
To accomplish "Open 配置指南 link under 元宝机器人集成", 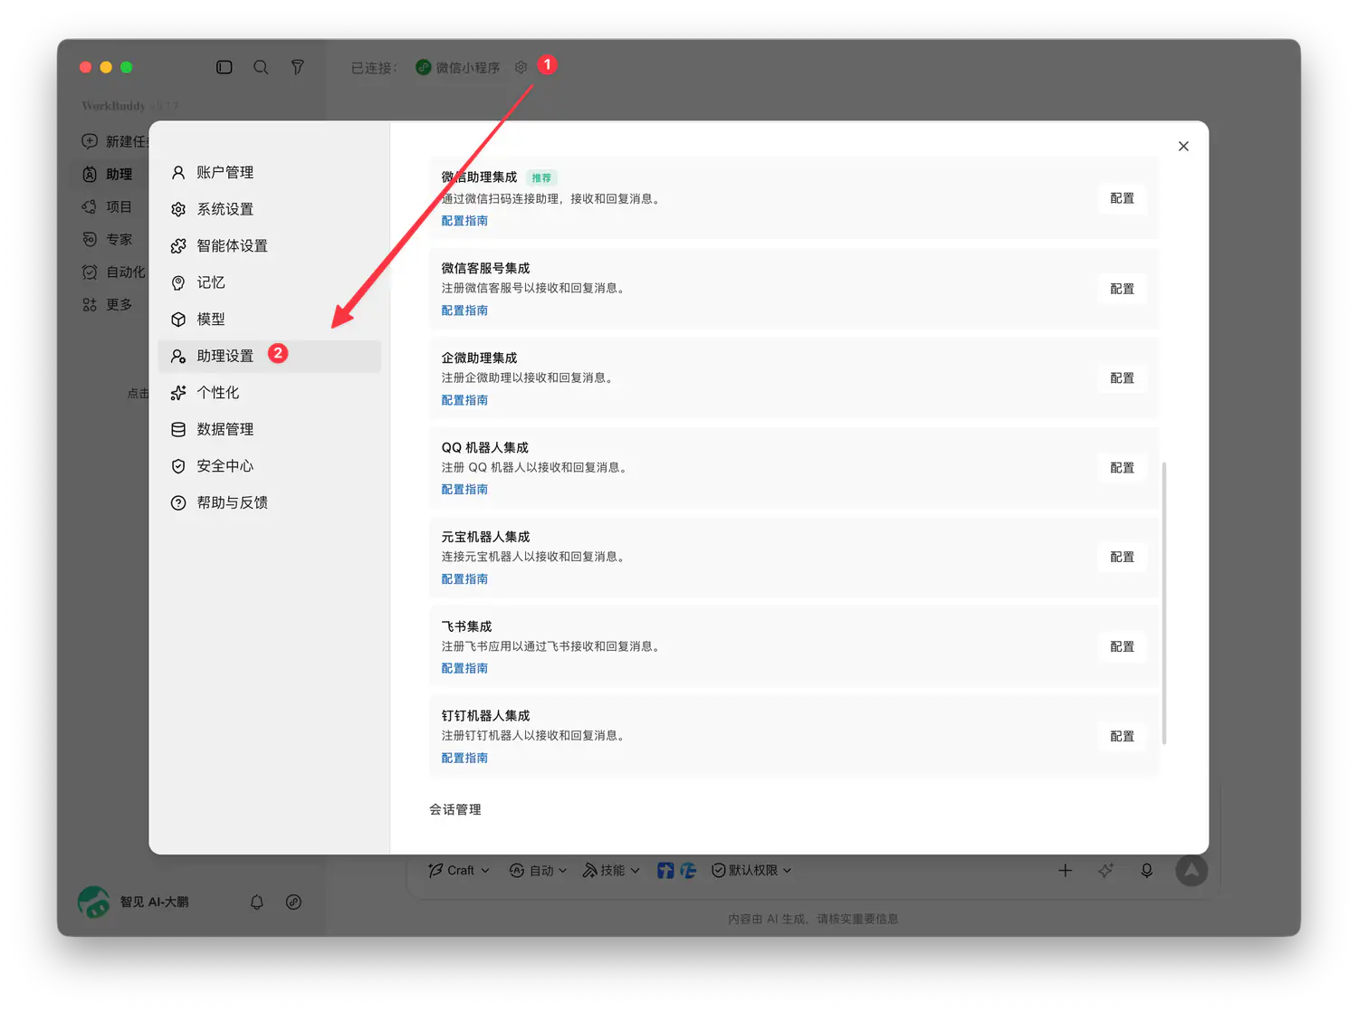I will coord(464,578).
